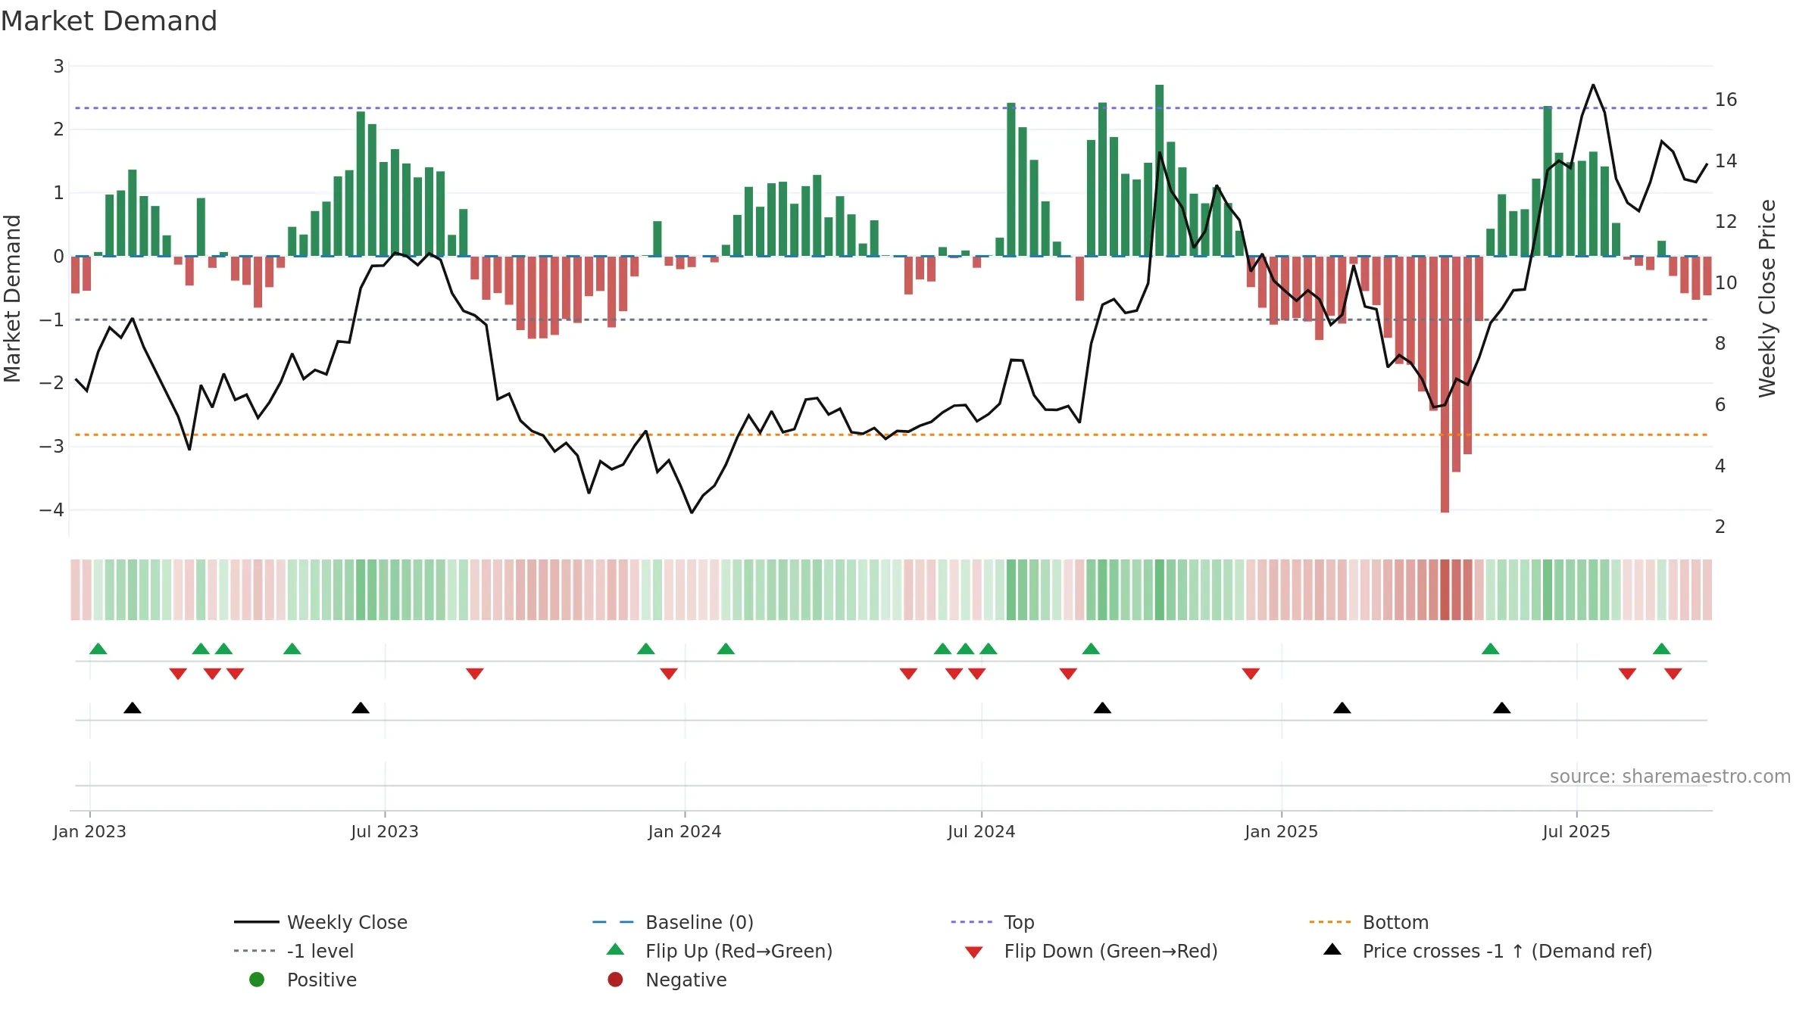
Task: Click the red Flip Down triangle legend icon
Action: pyautogui.click(x=974, y=952)
